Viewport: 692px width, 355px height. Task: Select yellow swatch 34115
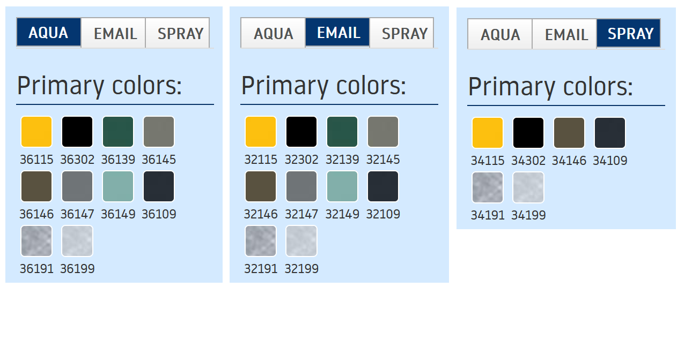tap(488, 133)
